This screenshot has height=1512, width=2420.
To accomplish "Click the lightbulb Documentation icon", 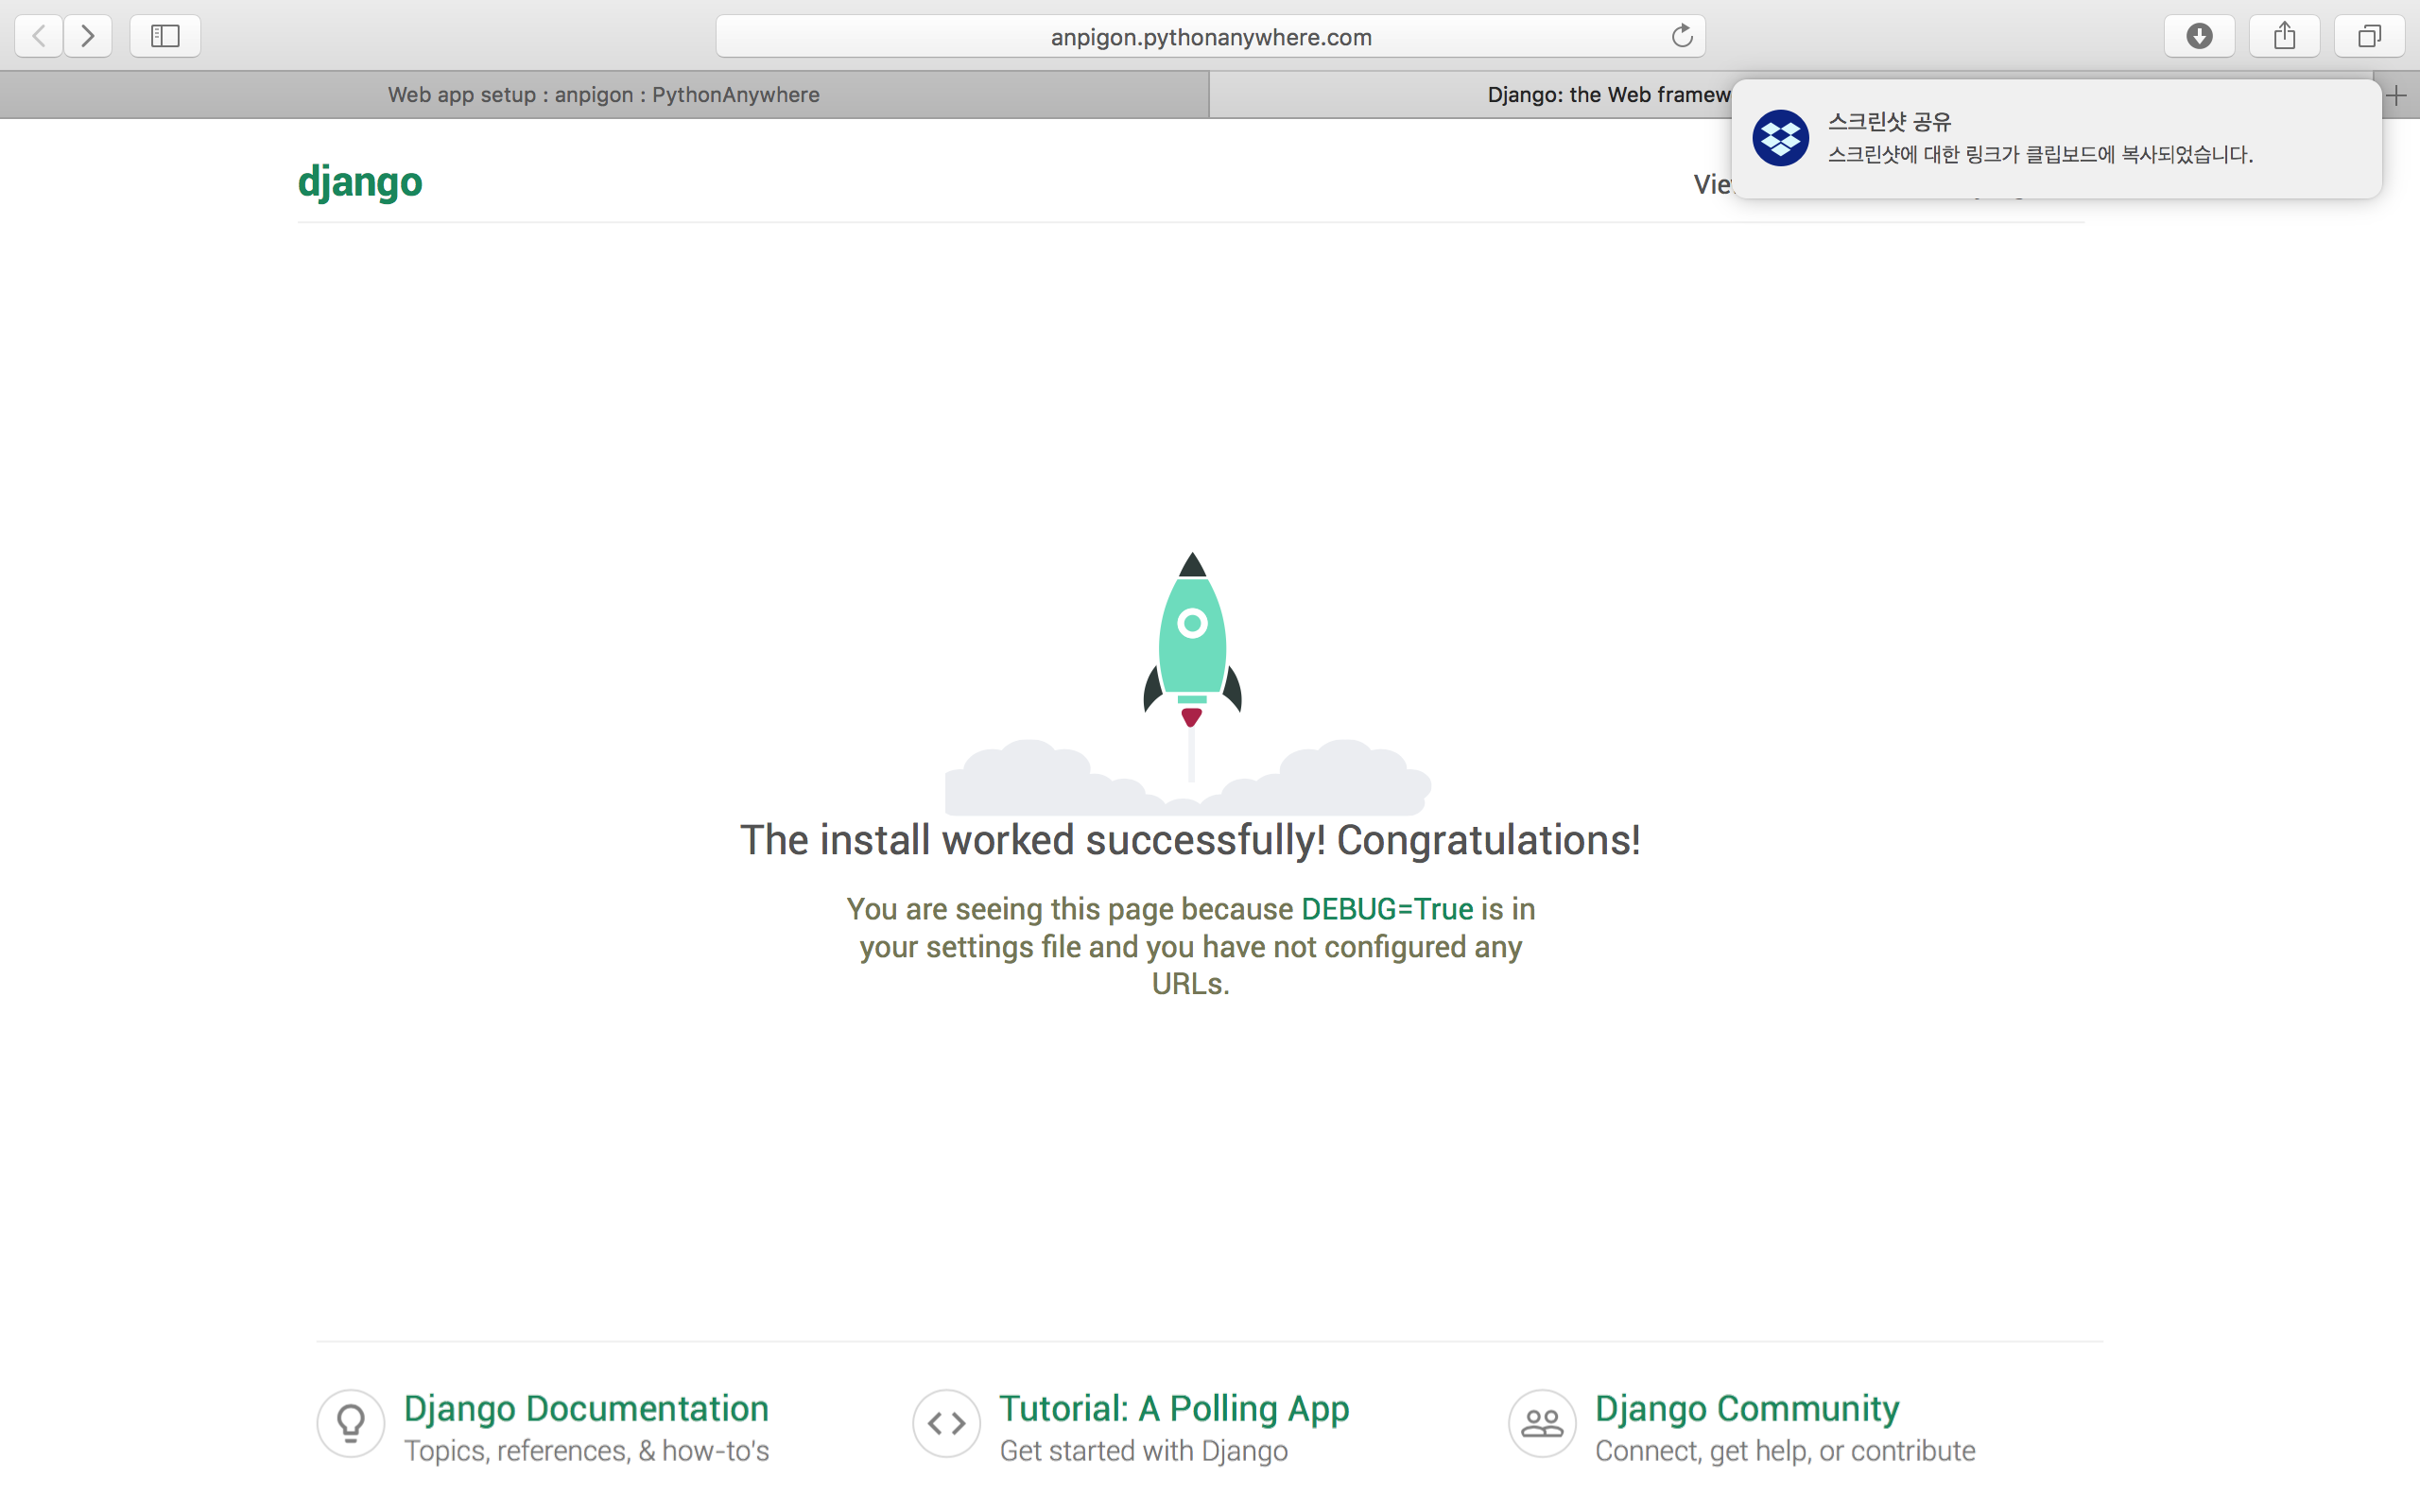I will (x=351, y=1423).
